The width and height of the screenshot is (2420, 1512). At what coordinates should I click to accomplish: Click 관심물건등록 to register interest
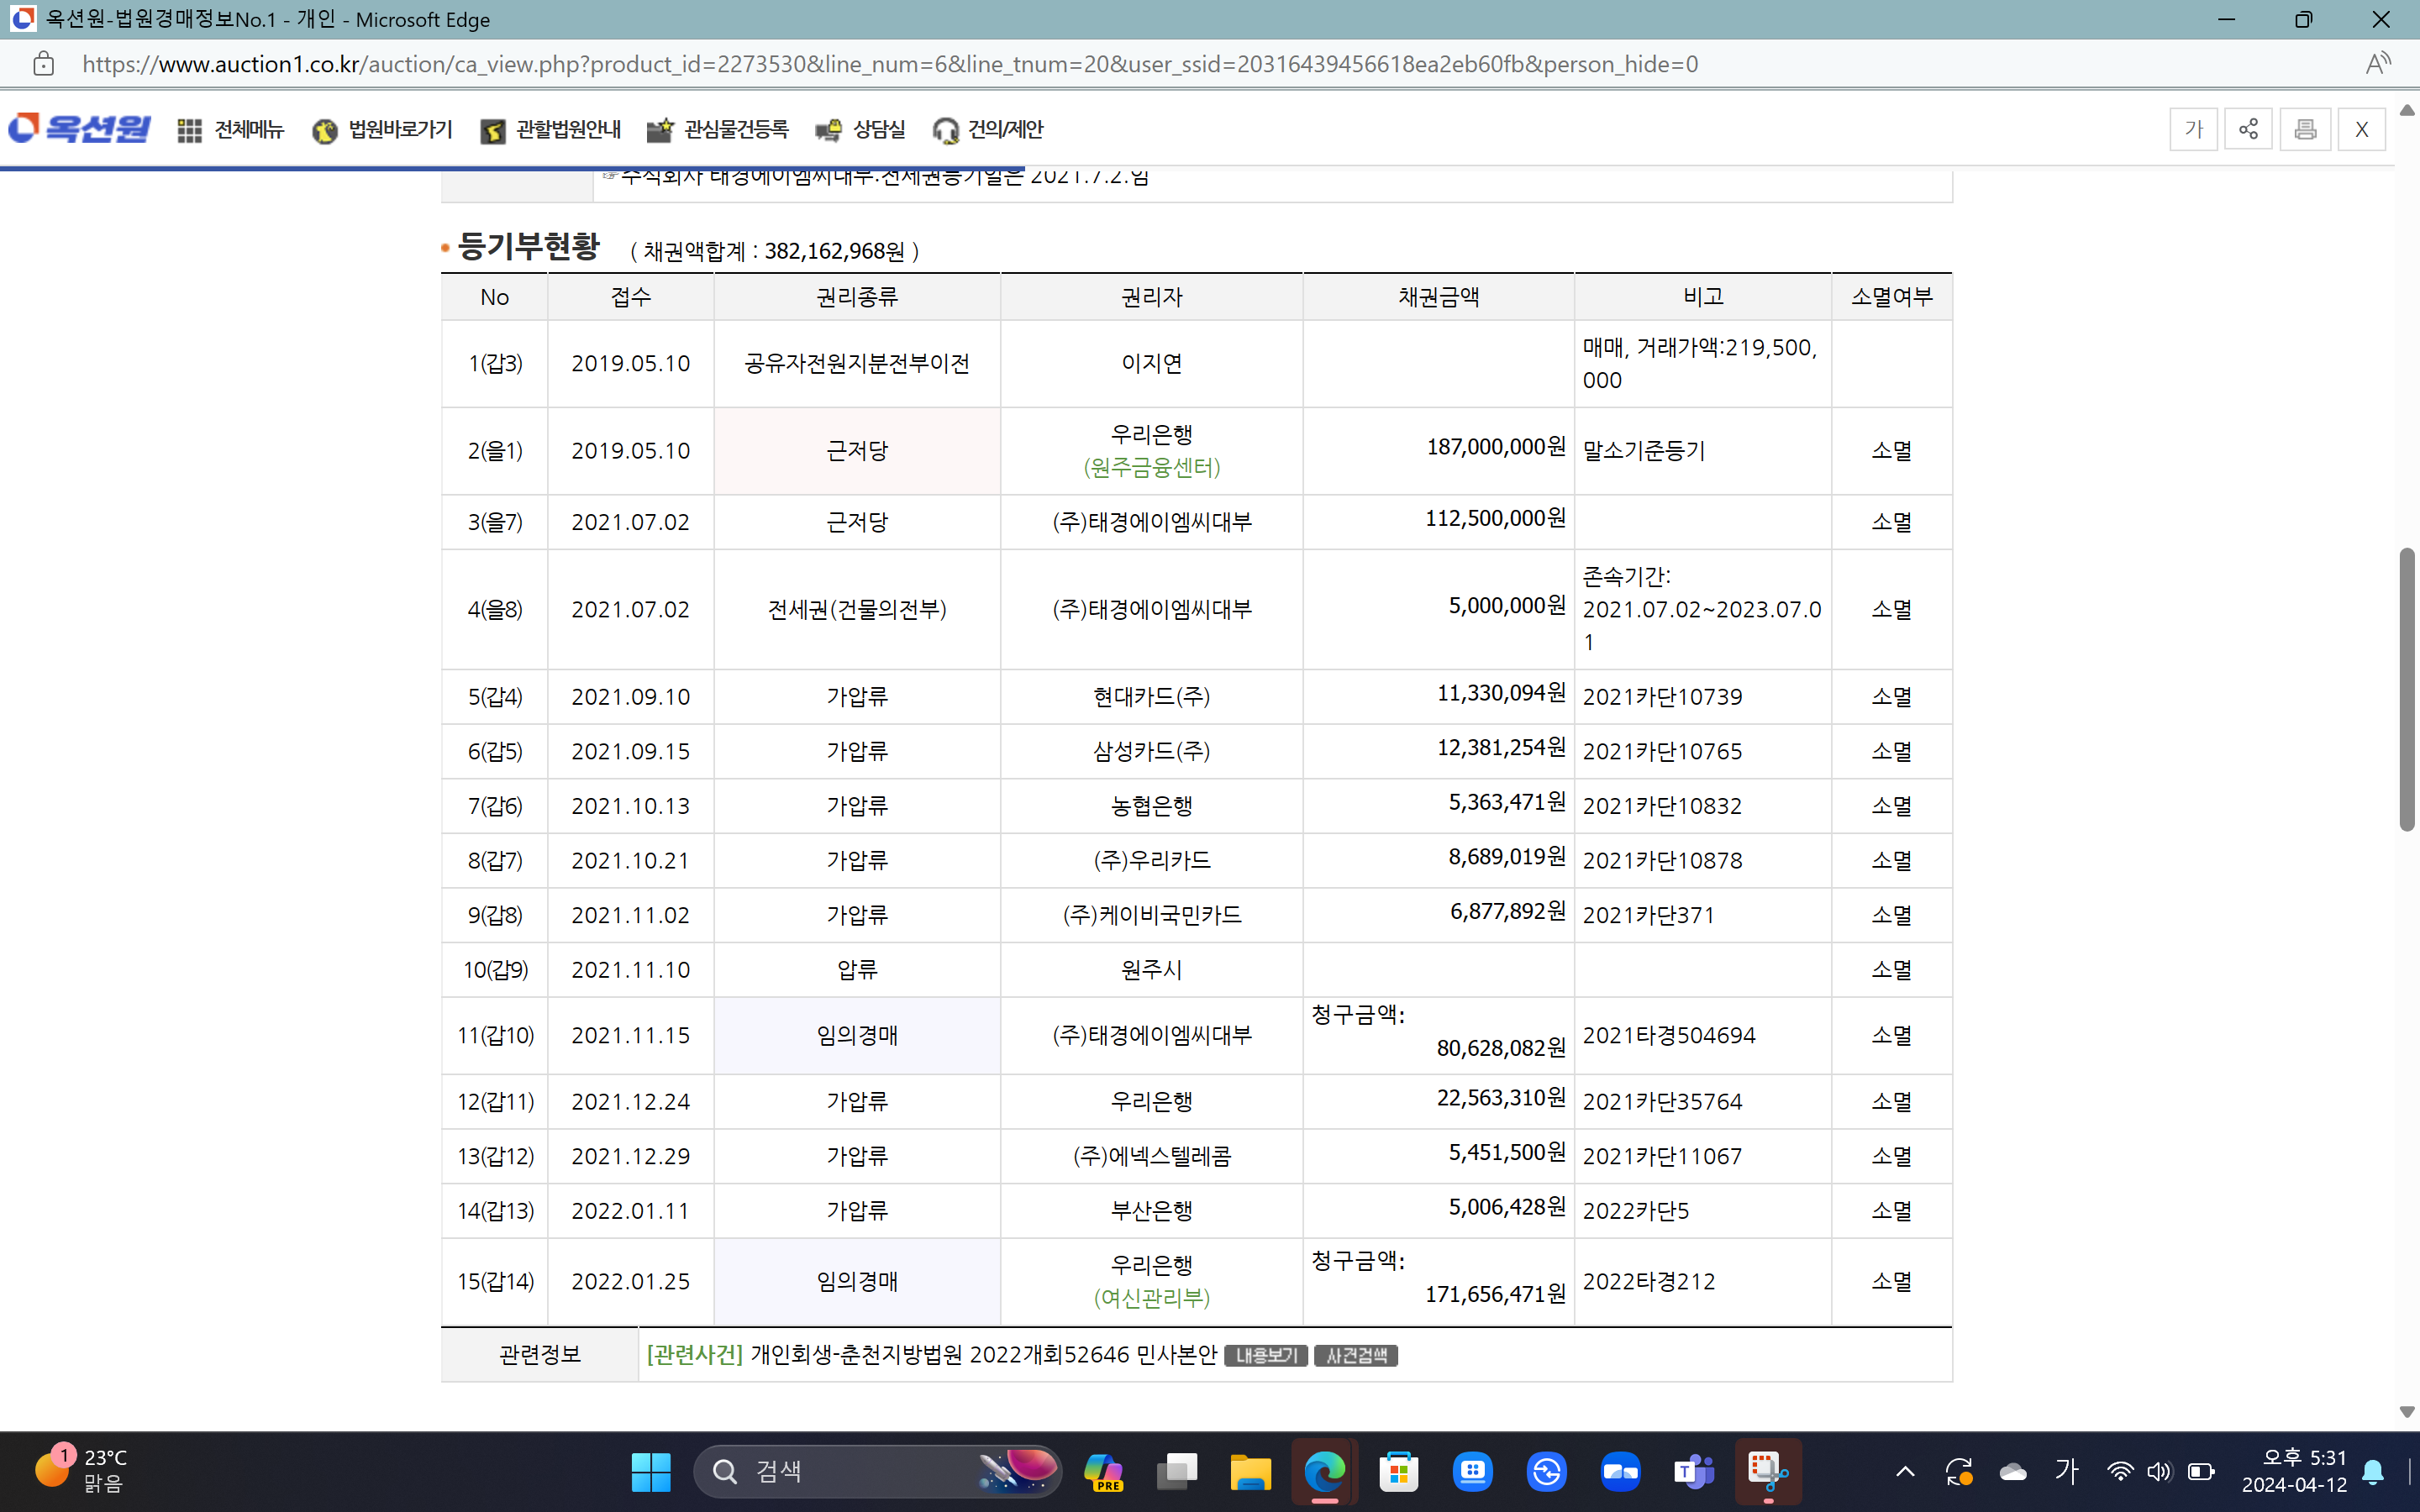pos(718,130)
